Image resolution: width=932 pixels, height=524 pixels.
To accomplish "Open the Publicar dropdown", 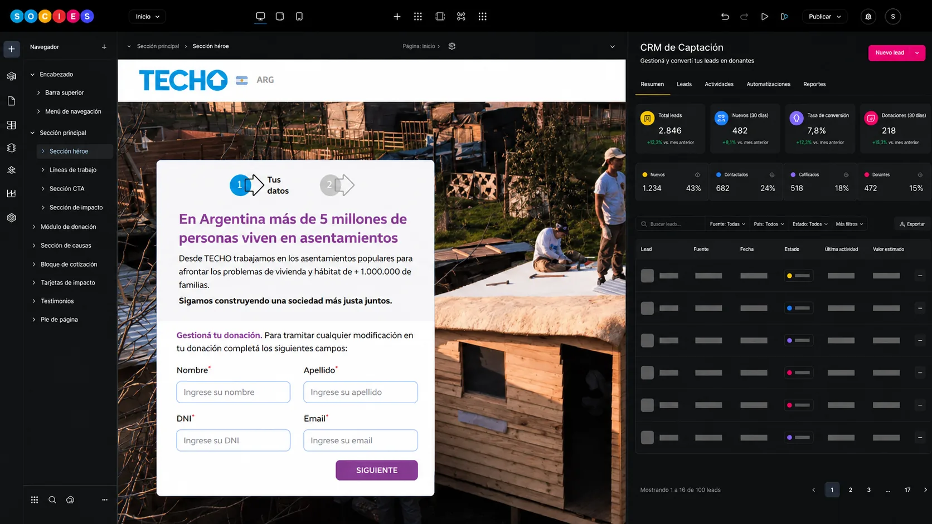I will pyautogui.click(x=825, y=17).
